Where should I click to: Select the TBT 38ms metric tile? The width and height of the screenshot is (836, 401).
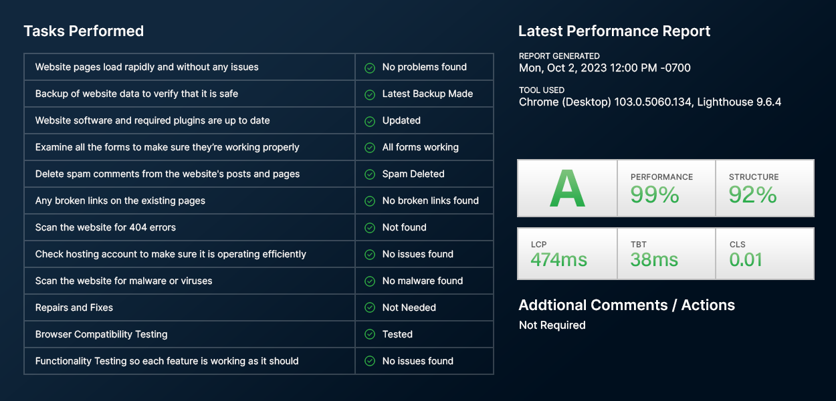click(x=666, y=253)
